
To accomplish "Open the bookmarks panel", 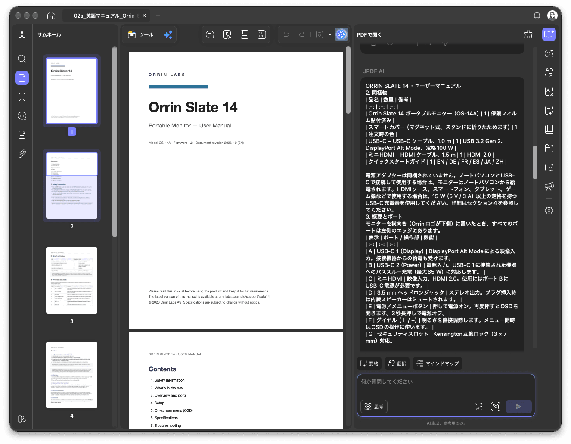I will point(22,97).
